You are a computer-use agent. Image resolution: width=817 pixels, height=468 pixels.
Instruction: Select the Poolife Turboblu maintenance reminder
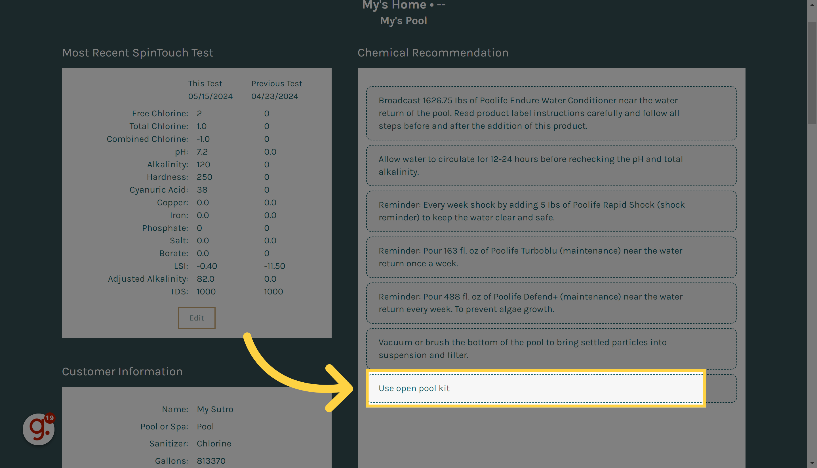pyautogui.click(x=551, y=257)
